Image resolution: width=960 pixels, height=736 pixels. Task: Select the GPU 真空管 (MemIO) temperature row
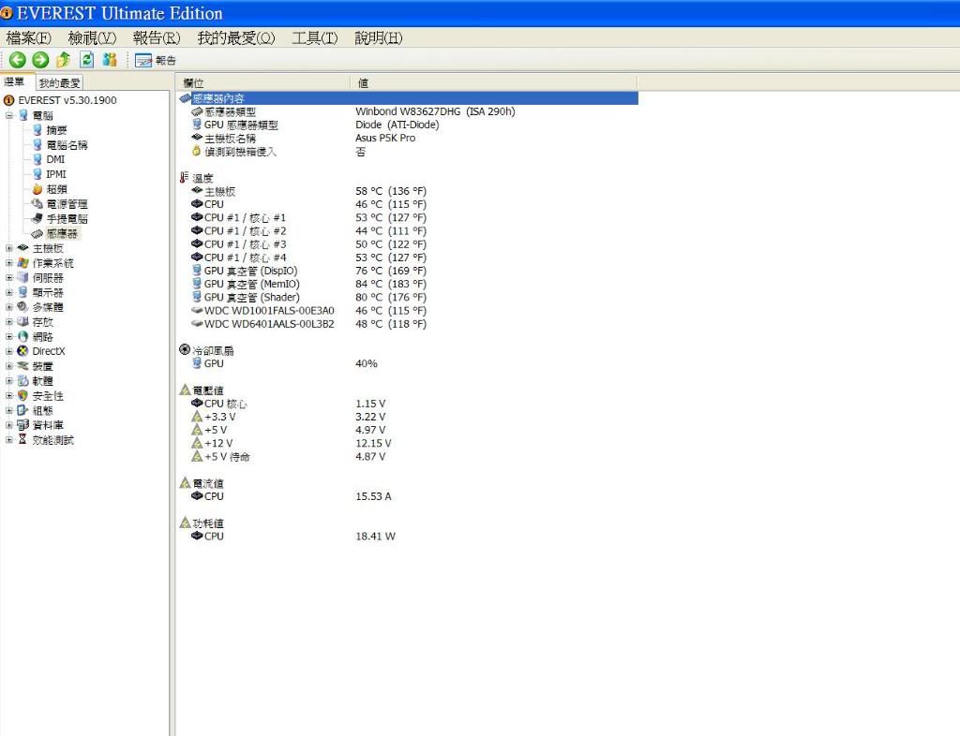[251, 284]
